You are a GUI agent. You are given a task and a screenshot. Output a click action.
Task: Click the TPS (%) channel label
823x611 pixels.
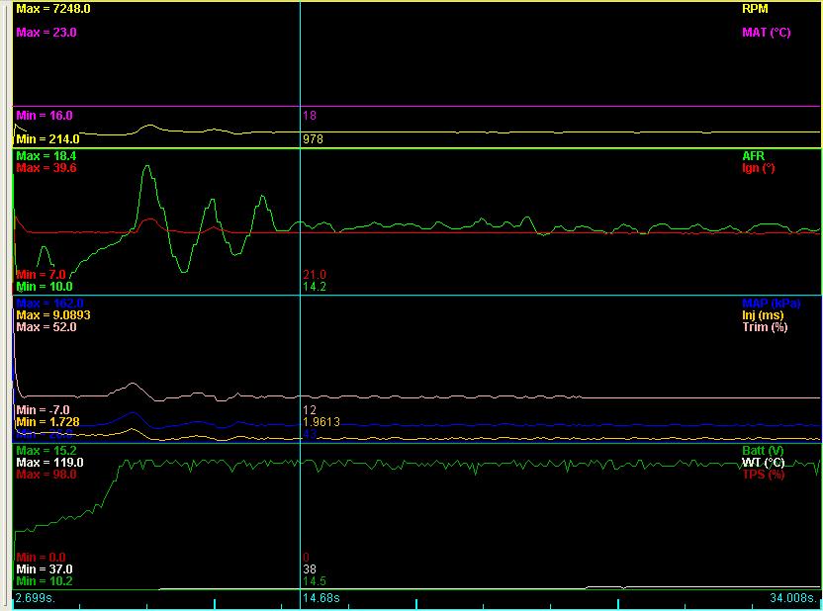[764, 475]
